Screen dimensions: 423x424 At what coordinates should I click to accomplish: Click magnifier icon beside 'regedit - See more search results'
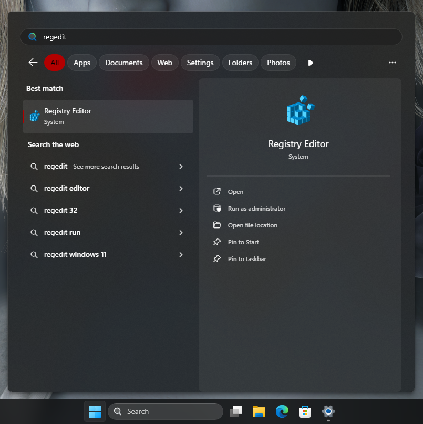coord(34,167)
